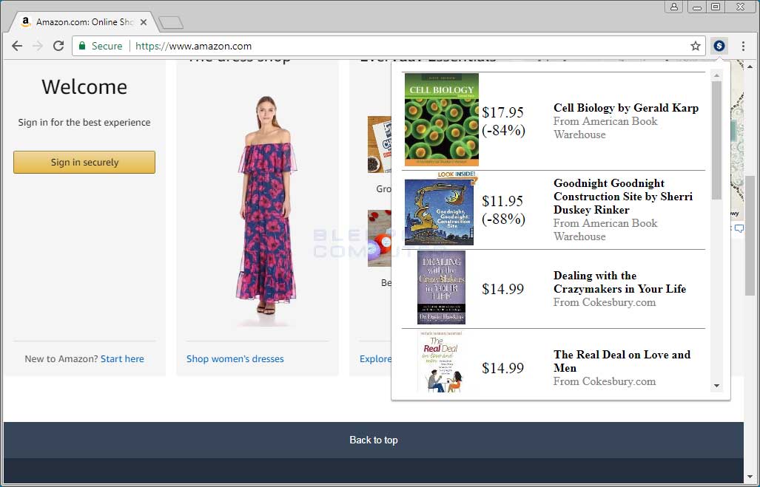The width and height of the screenshot is (760, 487).
Task: Click the blue dollar-sign extension icon
Action: 719,46
